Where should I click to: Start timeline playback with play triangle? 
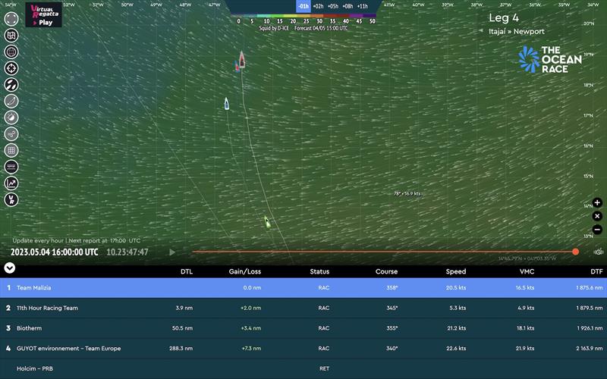coord(172,252)
